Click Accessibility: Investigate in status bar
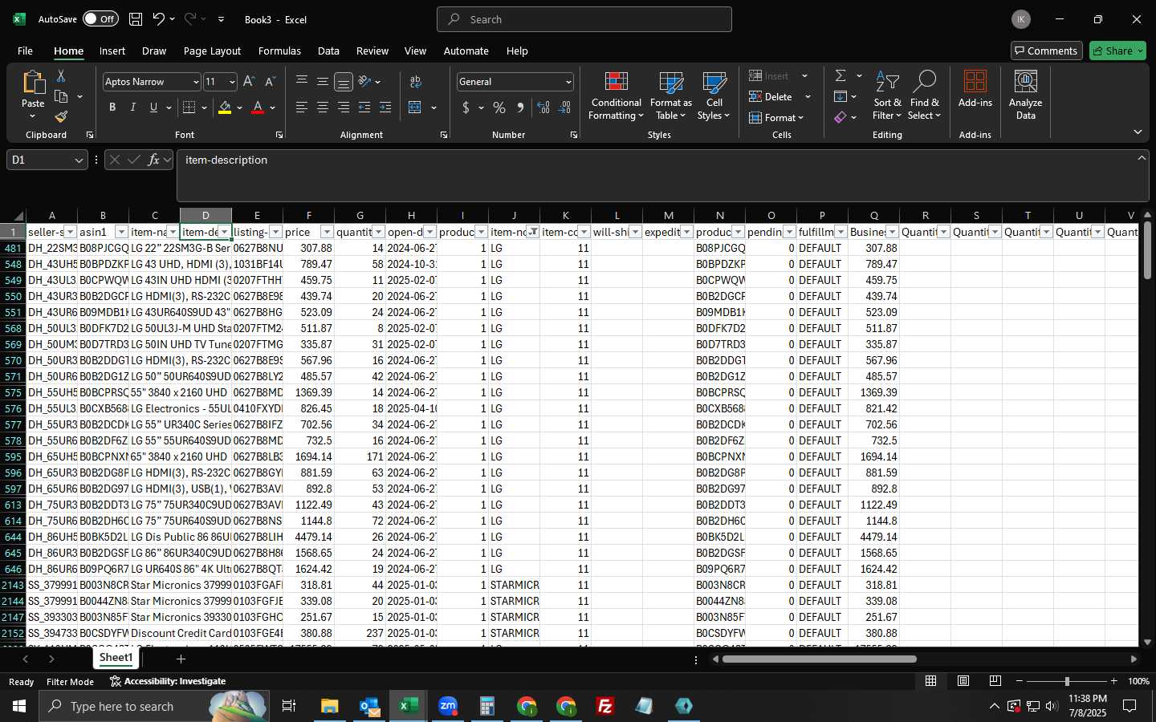Image resolution: width=1156 pixels, height=722 pixels. (168, 681)
